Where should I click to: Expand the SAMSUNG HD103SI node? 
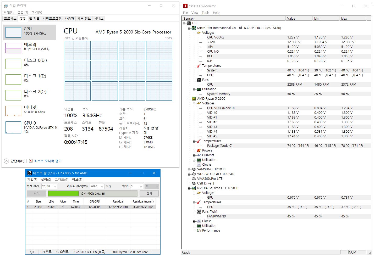pos(189,169)
